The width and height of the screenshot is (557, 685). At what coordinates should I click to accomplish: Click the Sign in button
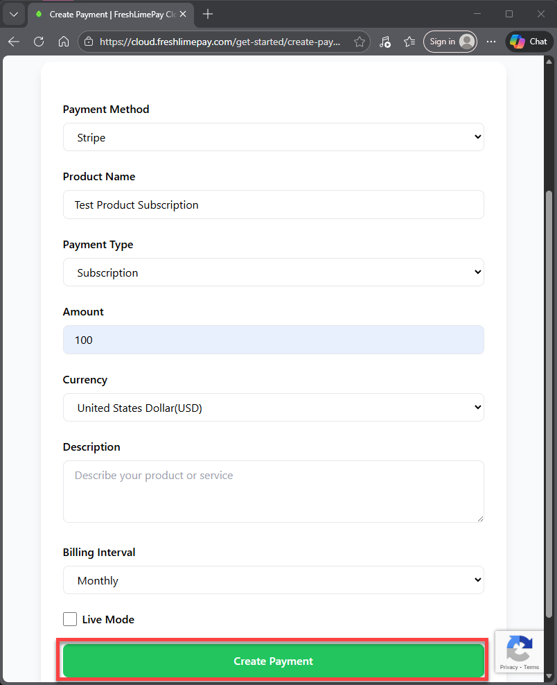pyautogui.click(x=450, y=42)
